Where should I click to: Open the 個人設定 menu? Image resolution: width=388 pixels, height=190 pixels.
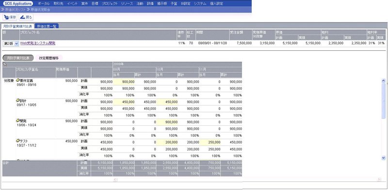tap(216, 4)
